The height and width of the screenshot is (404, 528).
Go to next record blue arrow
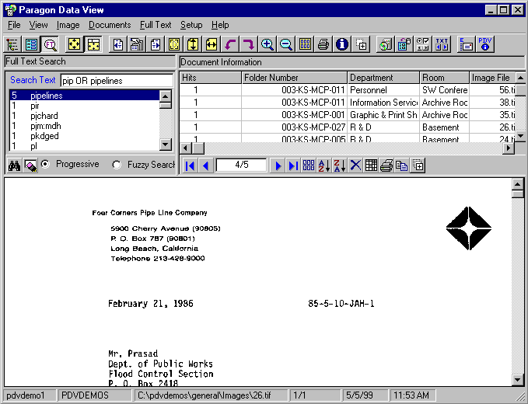click(278, 165)
